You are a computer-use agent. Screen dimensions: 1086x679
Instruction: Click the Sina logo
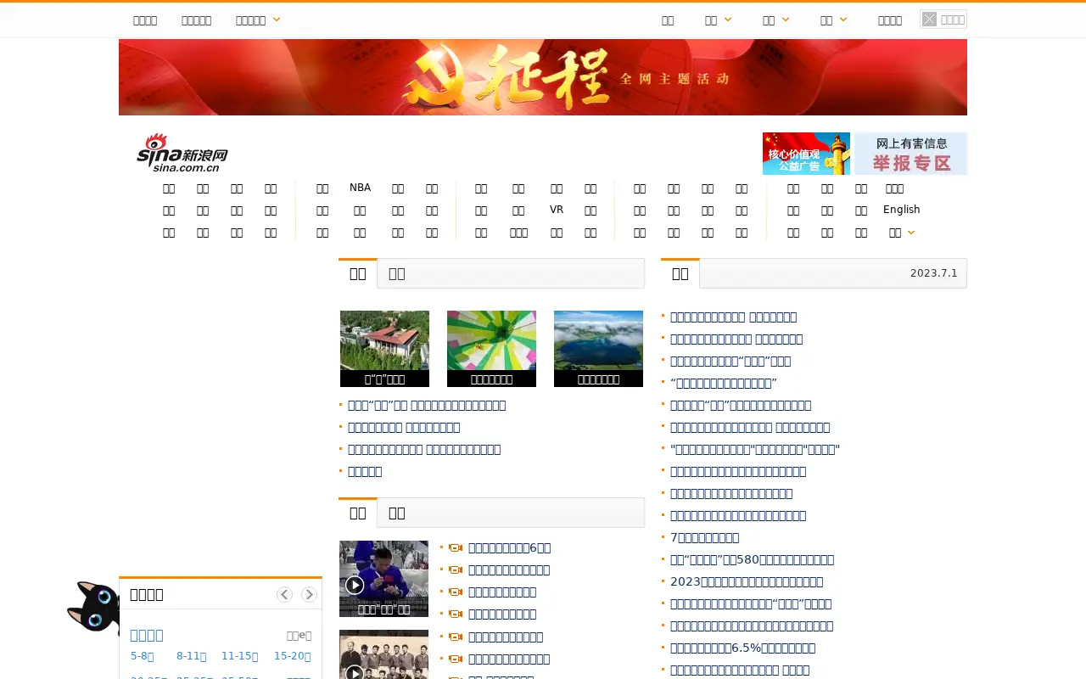(x=182, y=153)
